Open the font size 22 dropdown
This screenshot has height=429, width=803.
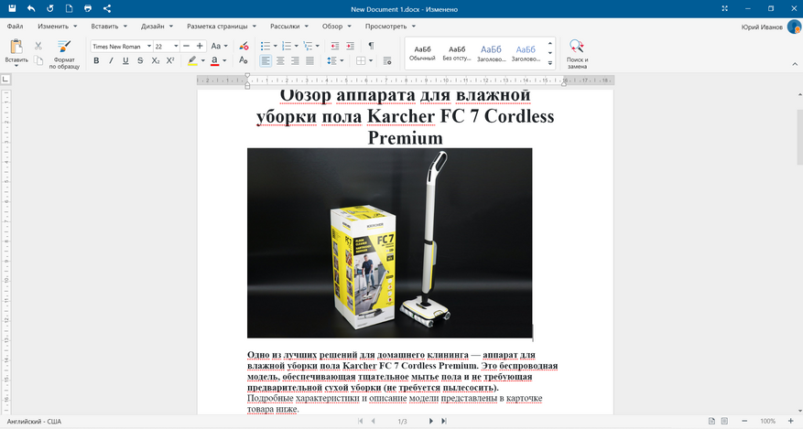pos(176,46)
